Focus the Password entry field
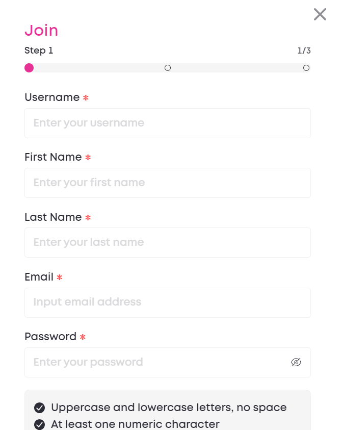 [x=158, y=362]
